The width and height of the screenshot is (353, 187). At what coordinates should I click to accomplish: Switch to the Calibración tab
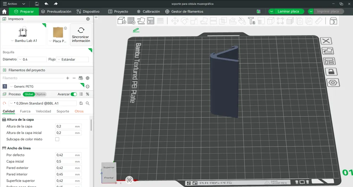pyautogui.click(x=148, y=12)
